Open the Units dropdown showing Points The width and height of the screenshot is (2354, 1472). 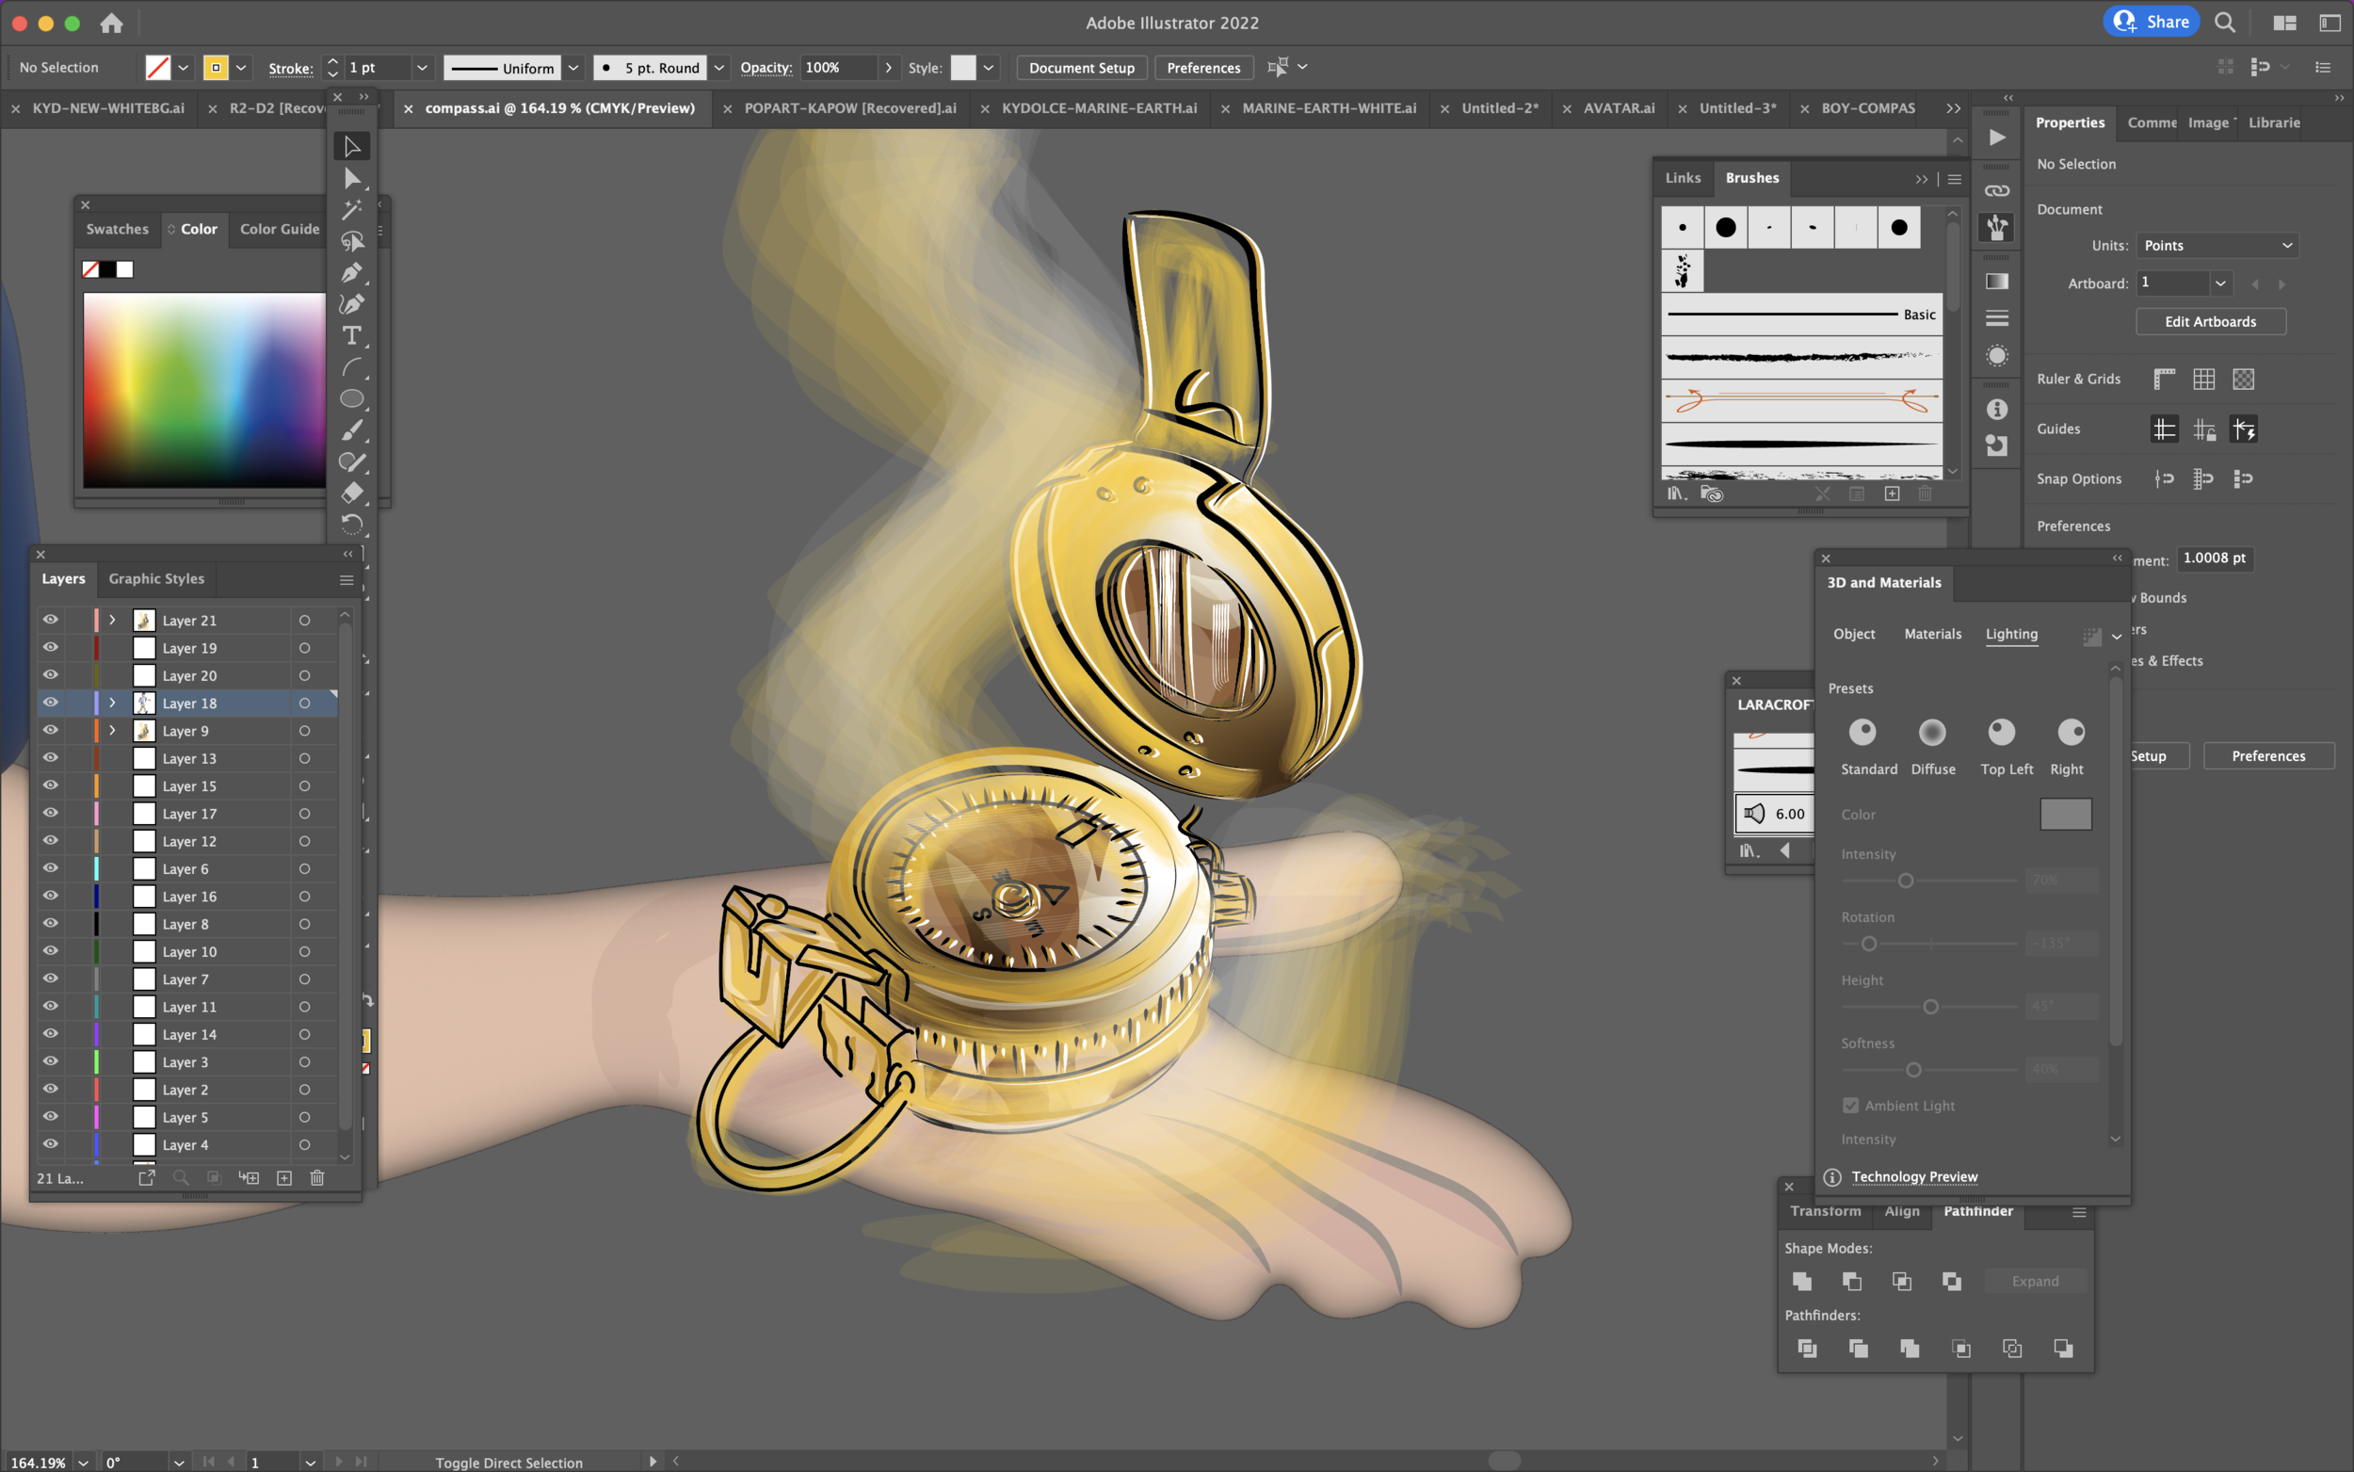coord(2217,245)
